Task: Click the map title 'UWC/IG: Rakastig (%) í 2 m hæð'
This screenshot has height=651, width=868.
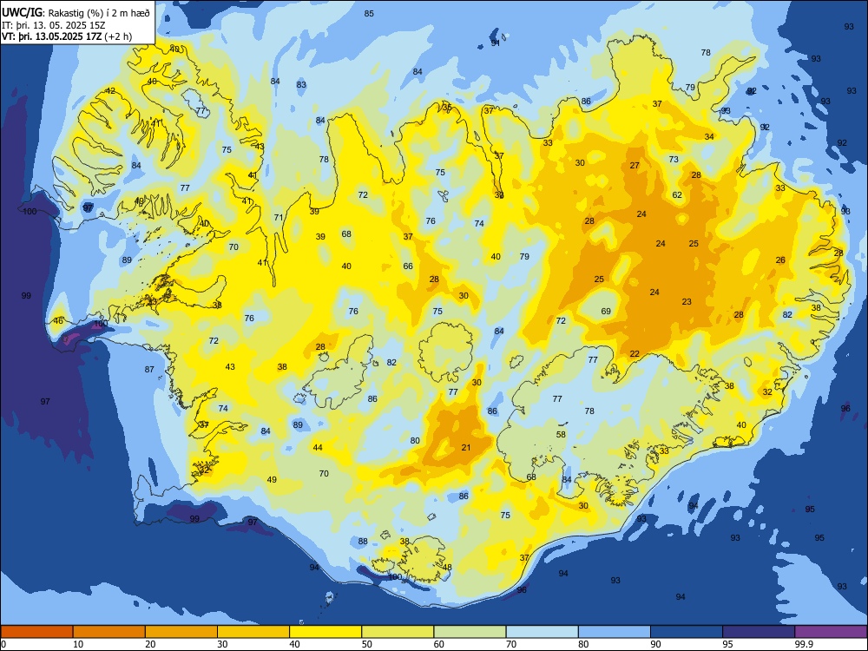Action: point(76,13)
